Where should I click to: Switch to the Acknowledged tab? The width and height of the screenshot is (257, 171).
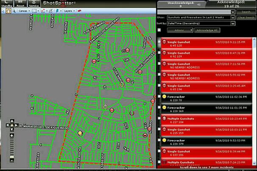[x=232, y=4]
